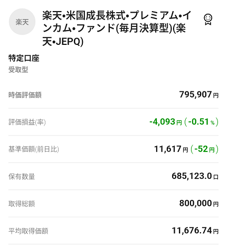This screenshot has height=247, width=228.
Task: Click the 11,617円 base price value
Action: click(x=171, y=149)
